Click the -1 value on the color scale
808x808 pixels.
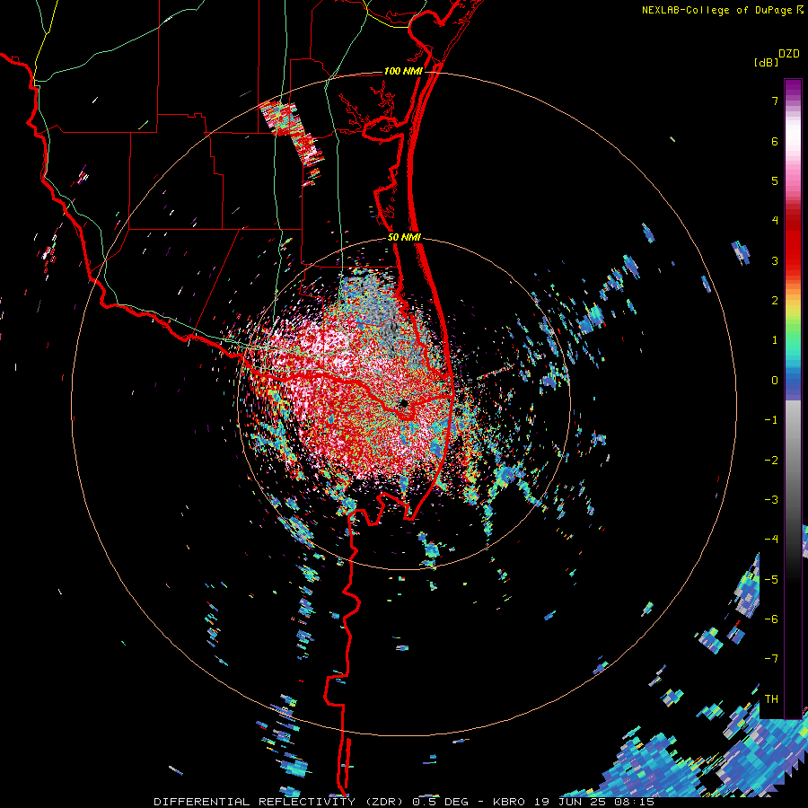click(771, 420)
